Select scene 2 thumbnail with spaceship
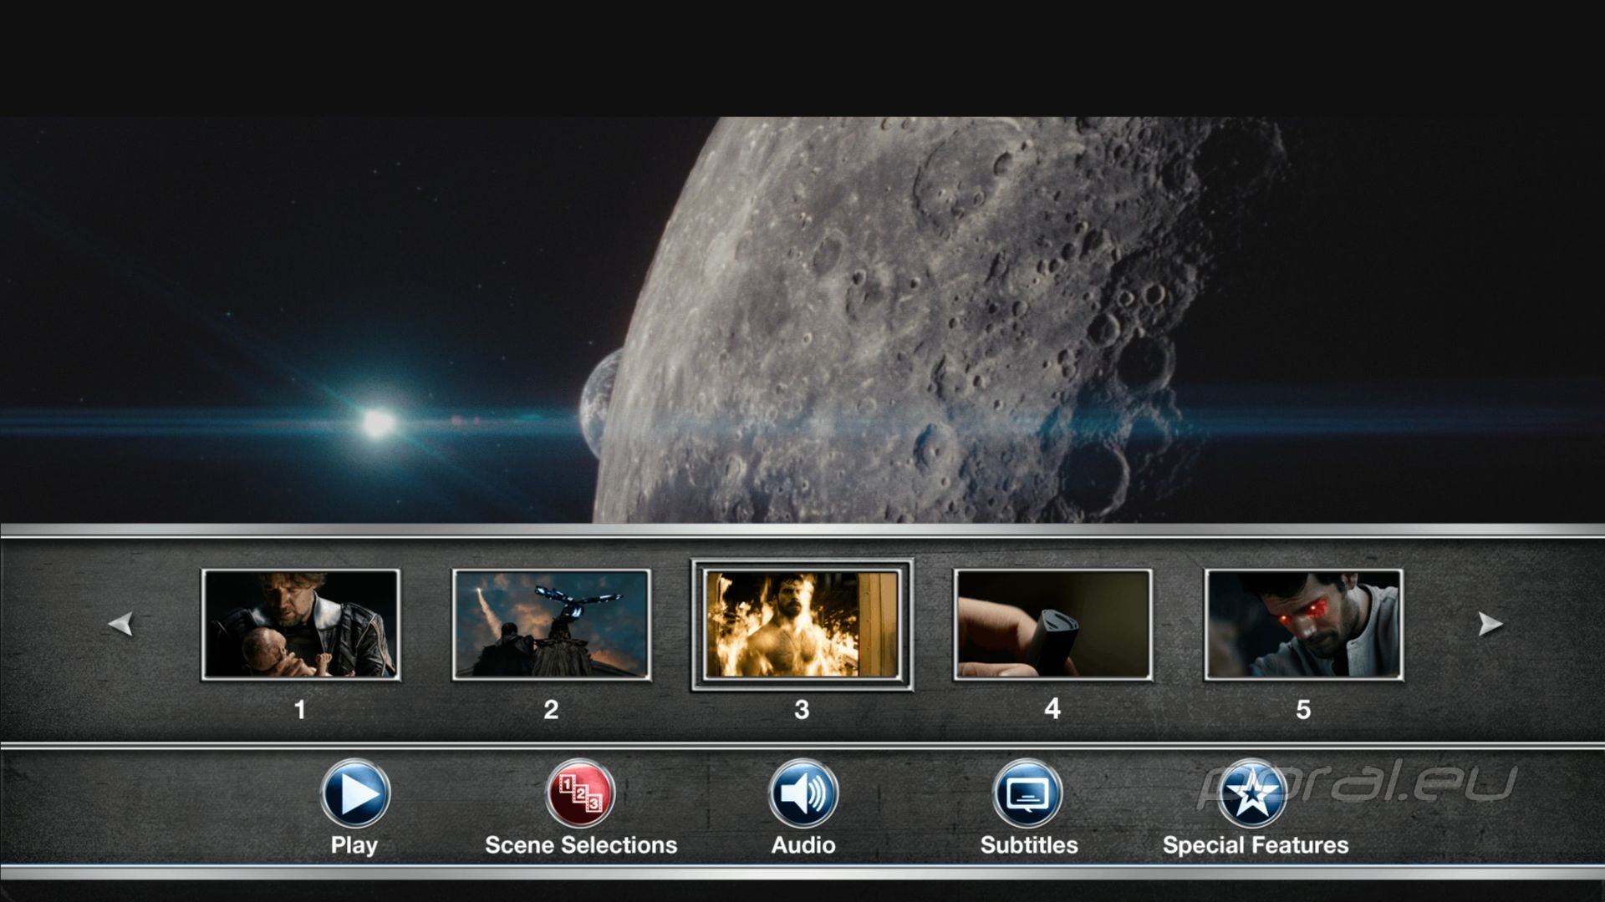Image resolution: width=1605 pixels, height=902 pixels. pos(552,625)
